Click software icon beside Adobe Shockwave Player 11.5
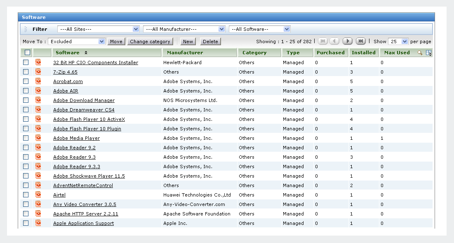 [38, 176]
